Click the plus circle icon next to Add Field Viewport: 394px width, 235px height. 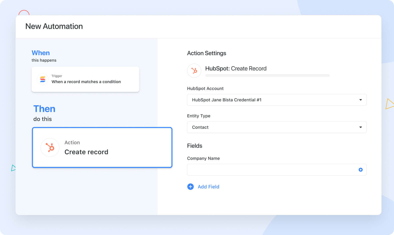pos(190,187)
